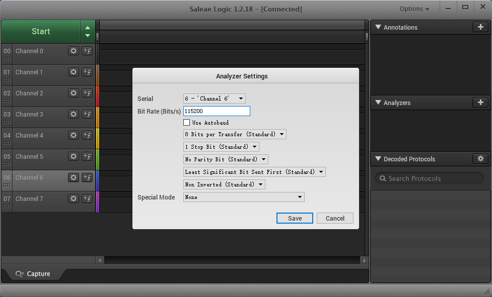Set trigger edge for Channel 7

87,199
